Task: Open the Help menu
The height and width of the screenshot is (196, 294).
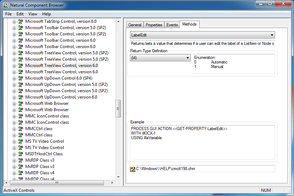Action: pyautogui.click(x=46, y=14)
